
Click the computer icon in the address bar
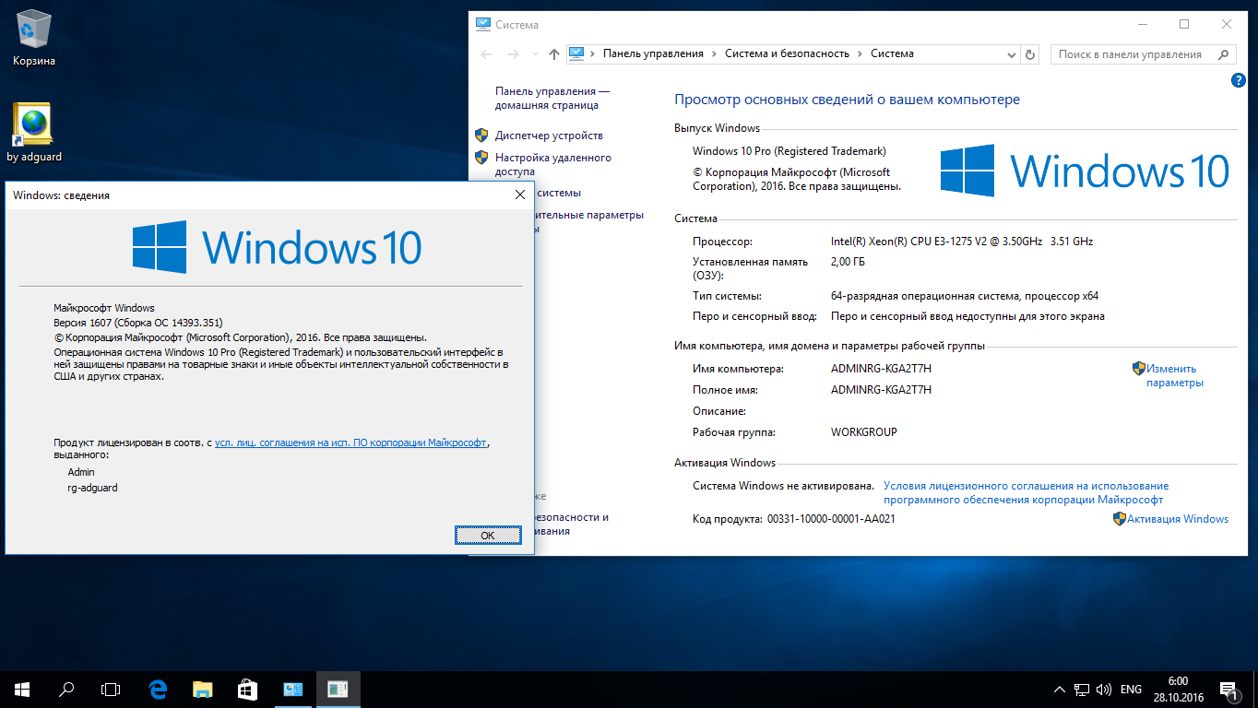(x=576, y=53)
